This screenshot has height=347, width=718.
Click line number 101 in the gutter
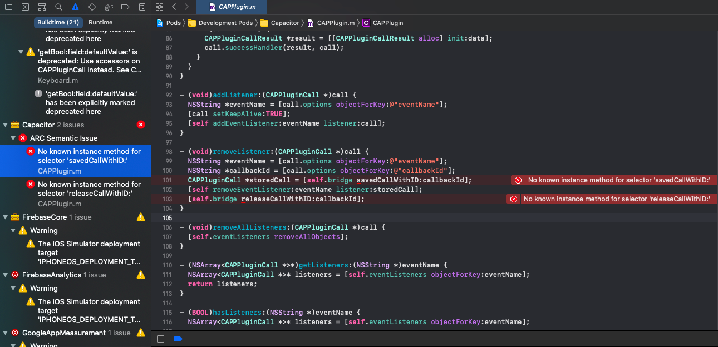(168, 180)
